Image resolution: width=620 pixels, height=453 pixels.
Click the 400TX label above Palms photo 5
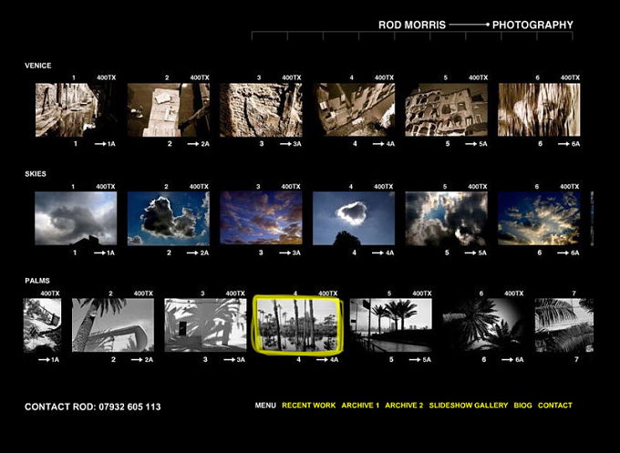coord(422,293)
